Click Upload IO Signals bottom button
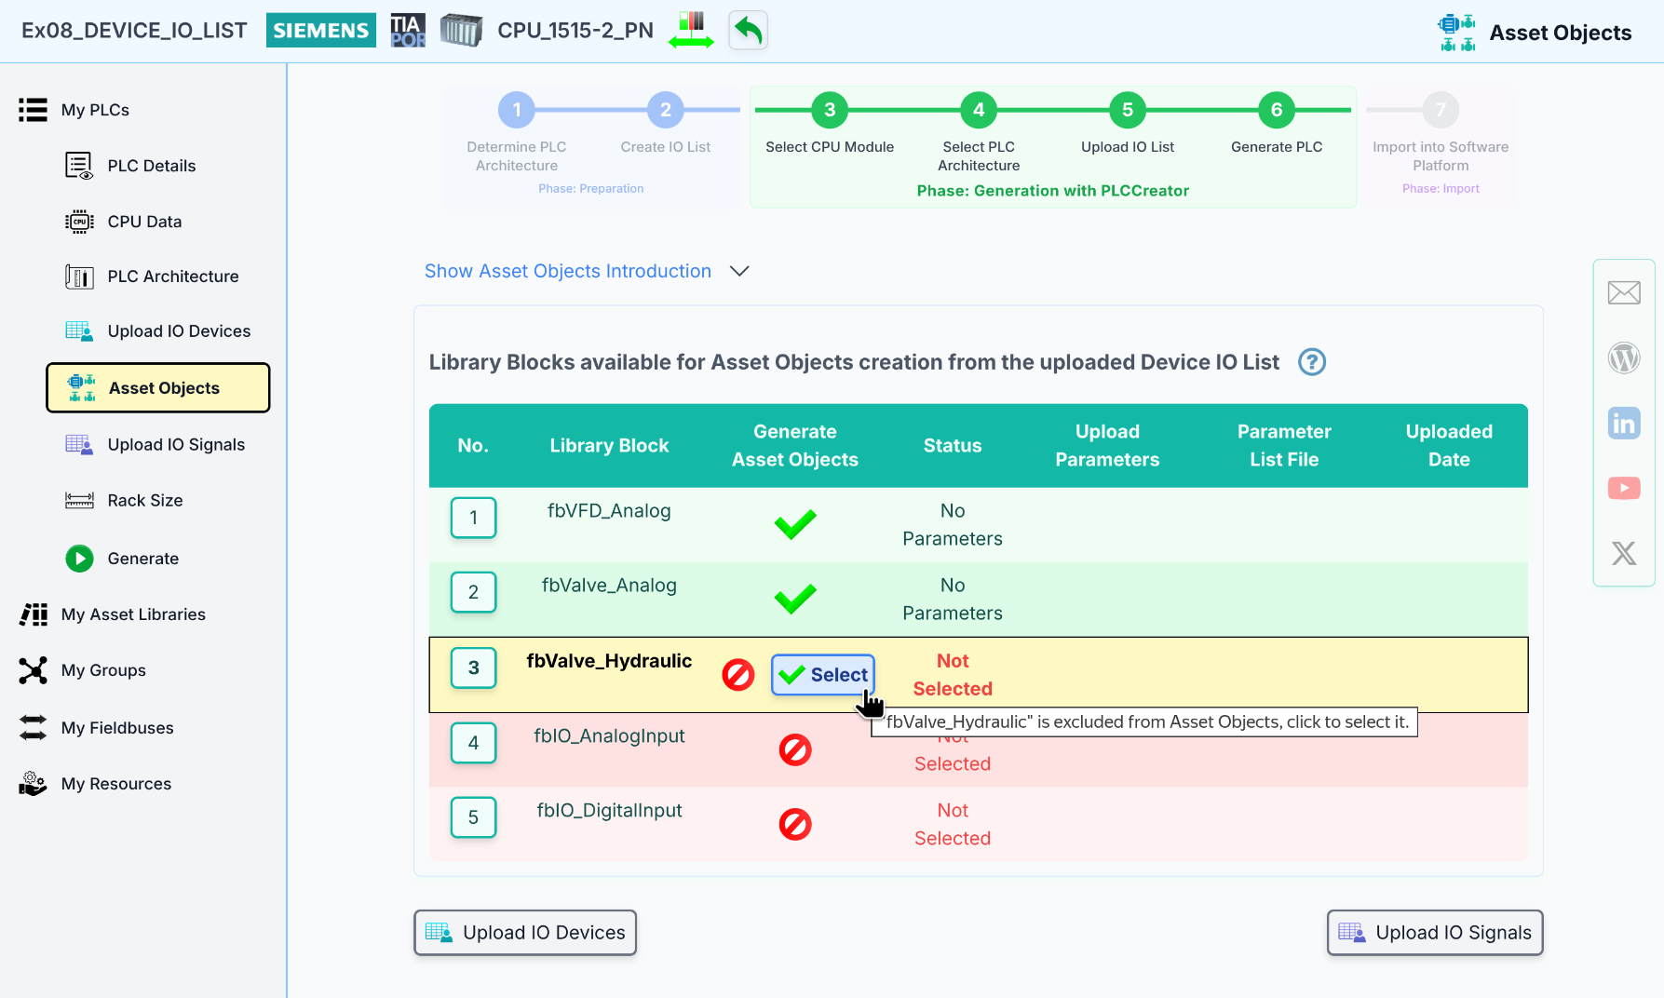This screenshot has width=1664, height=998. point(1434,933)
